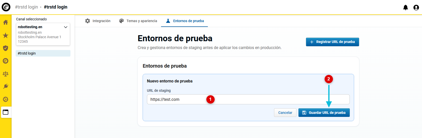This screenshot has height=138, width=422.
Task: Focus the URL de staging input field
Action: (x=248, y=99)
